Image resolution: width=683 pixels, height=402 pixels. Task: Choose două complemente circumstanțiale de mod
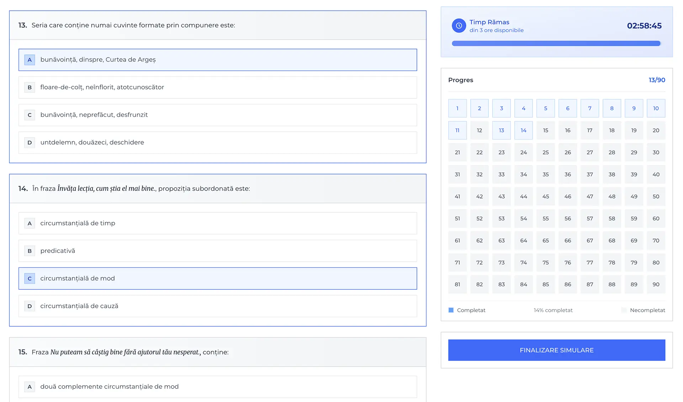click(218, 387)
